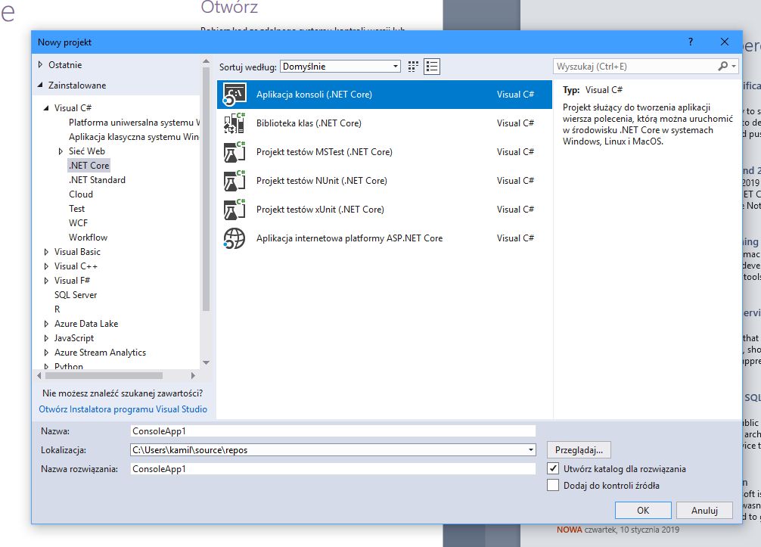The image size is (761, 547).
Task: Select the Test category
Action: click(76, 209)
